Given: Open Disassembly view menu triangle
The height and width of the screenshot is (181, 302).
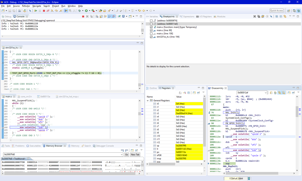Looking at the screenshot, I should [298, 92].
